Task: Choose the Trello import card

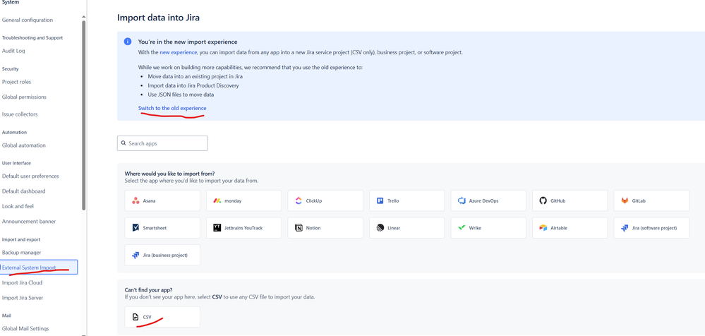Action: pyautogui.click(x=407, y=200)
